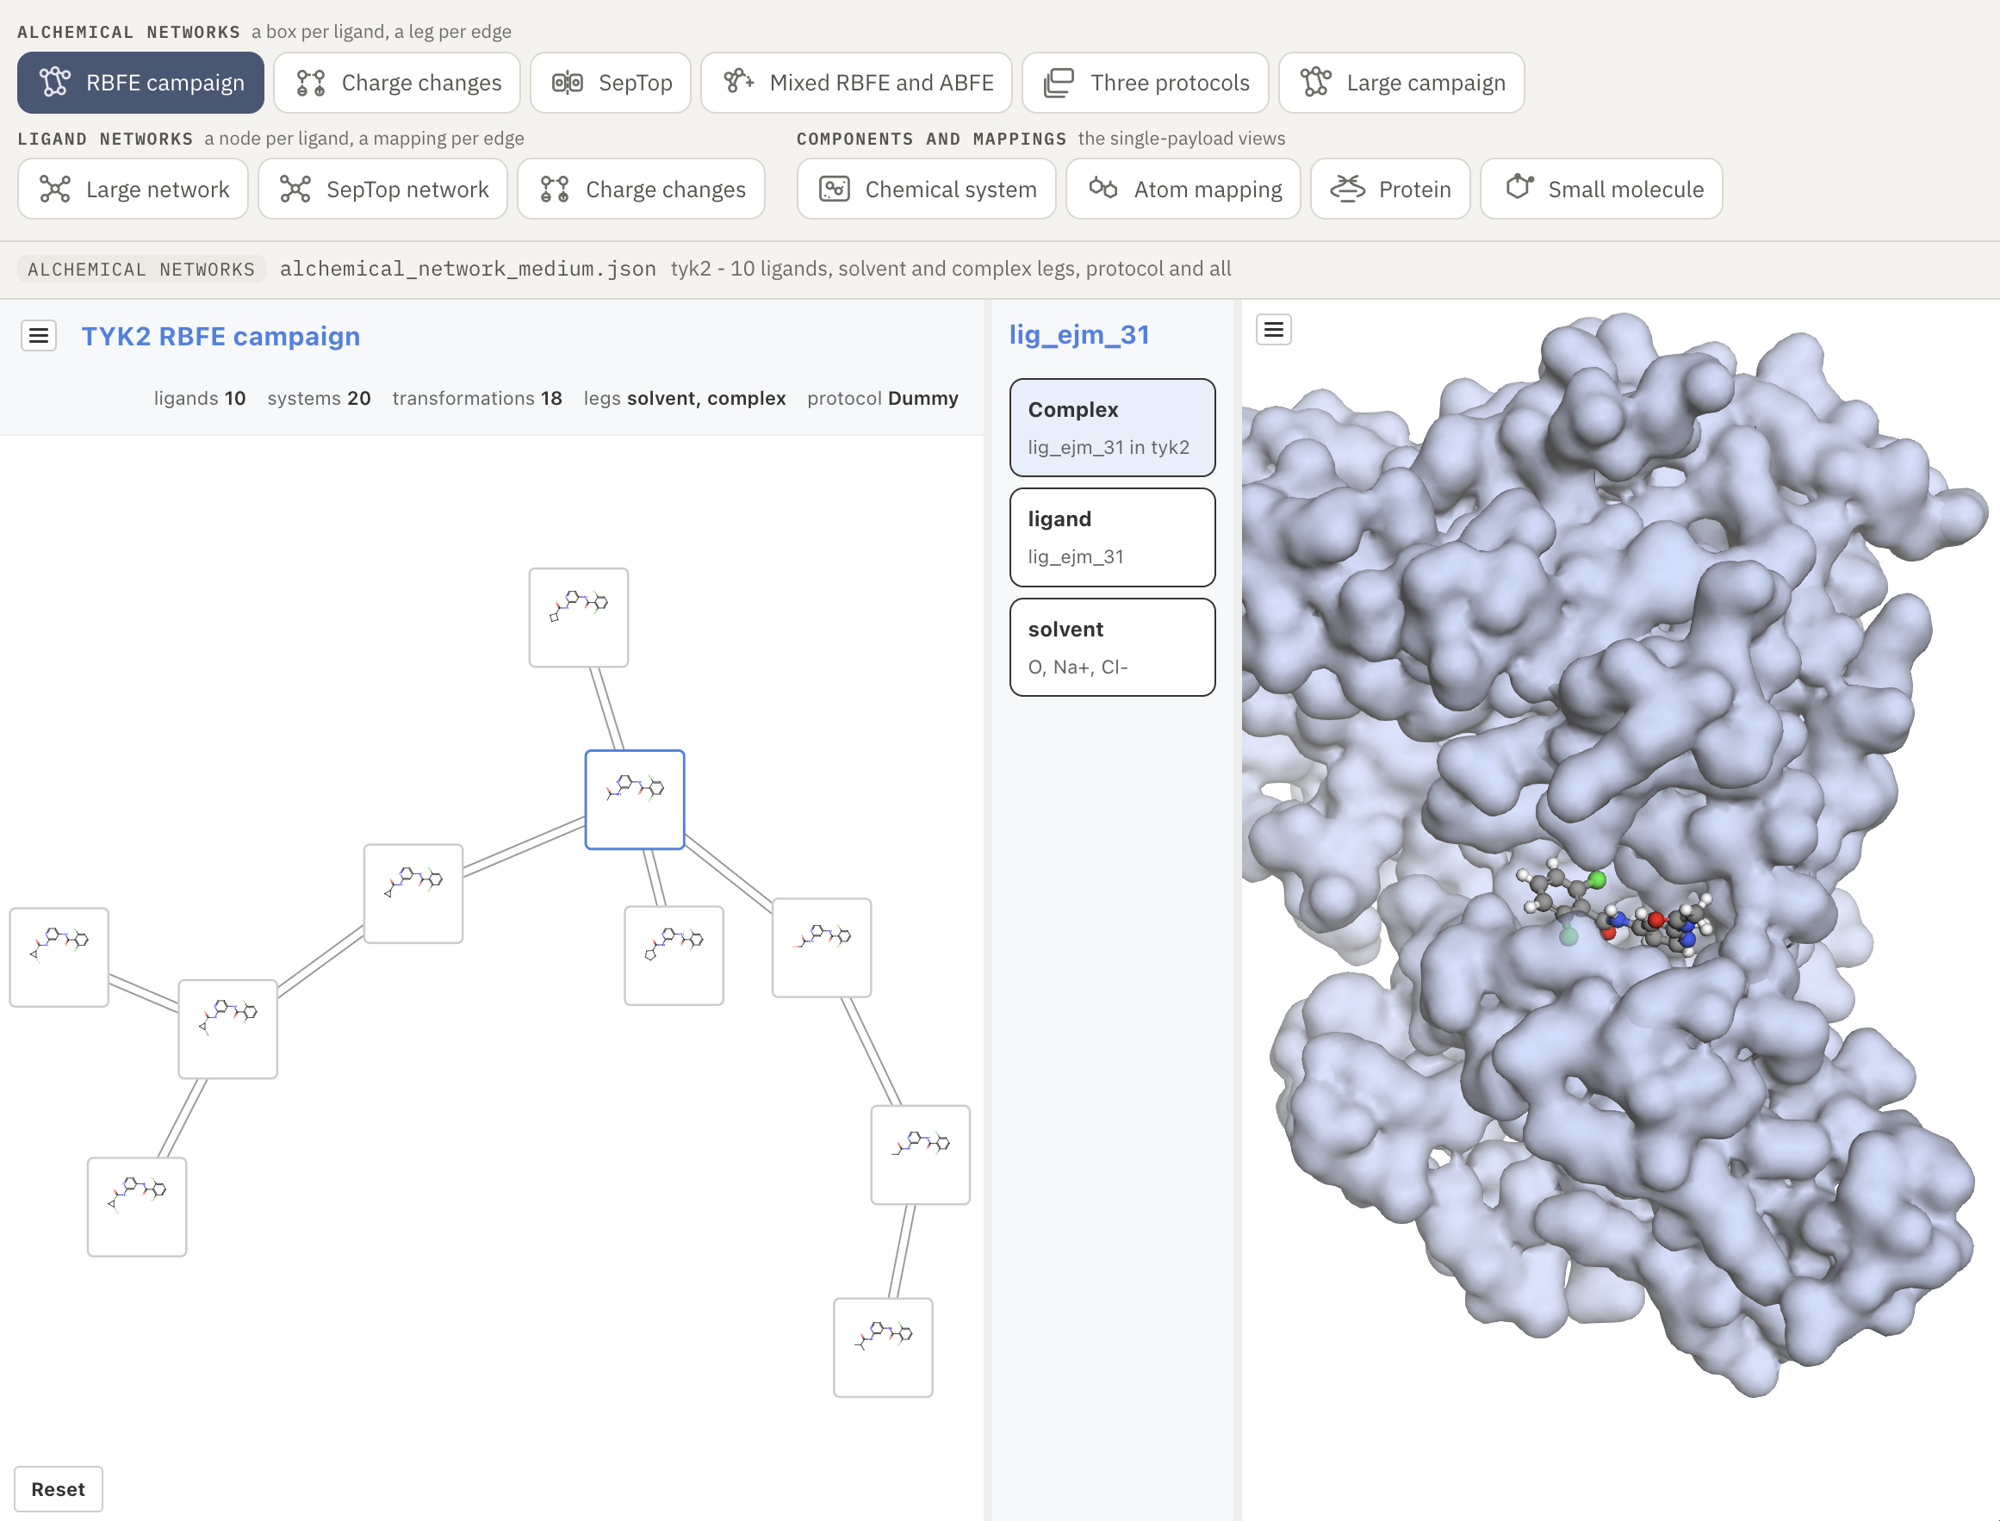Open the Three protocols example

pos(1145,83)
